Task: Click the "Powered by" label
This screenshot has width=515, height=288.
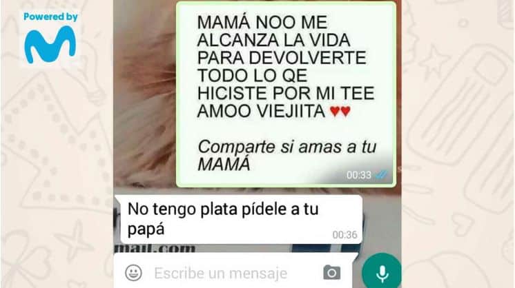Action: click(x=50, y=17)
